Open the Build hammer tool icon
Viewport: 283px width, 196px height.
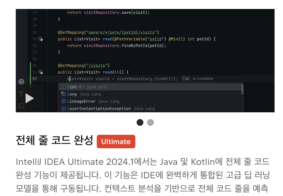click(x=21, y=94)
